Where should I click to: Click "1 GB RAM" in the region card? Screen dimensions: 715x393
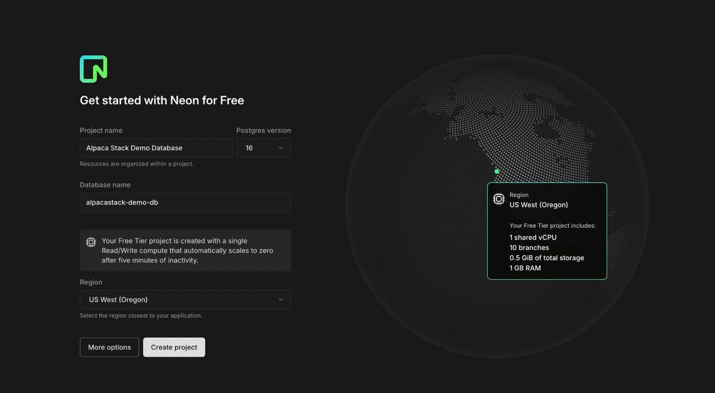point(525,268)
